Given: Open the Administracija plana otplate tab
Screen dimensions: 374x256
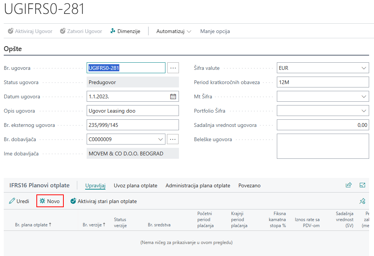Looking at the screenshot, I should pyautogui.click(x=198, y=185).
